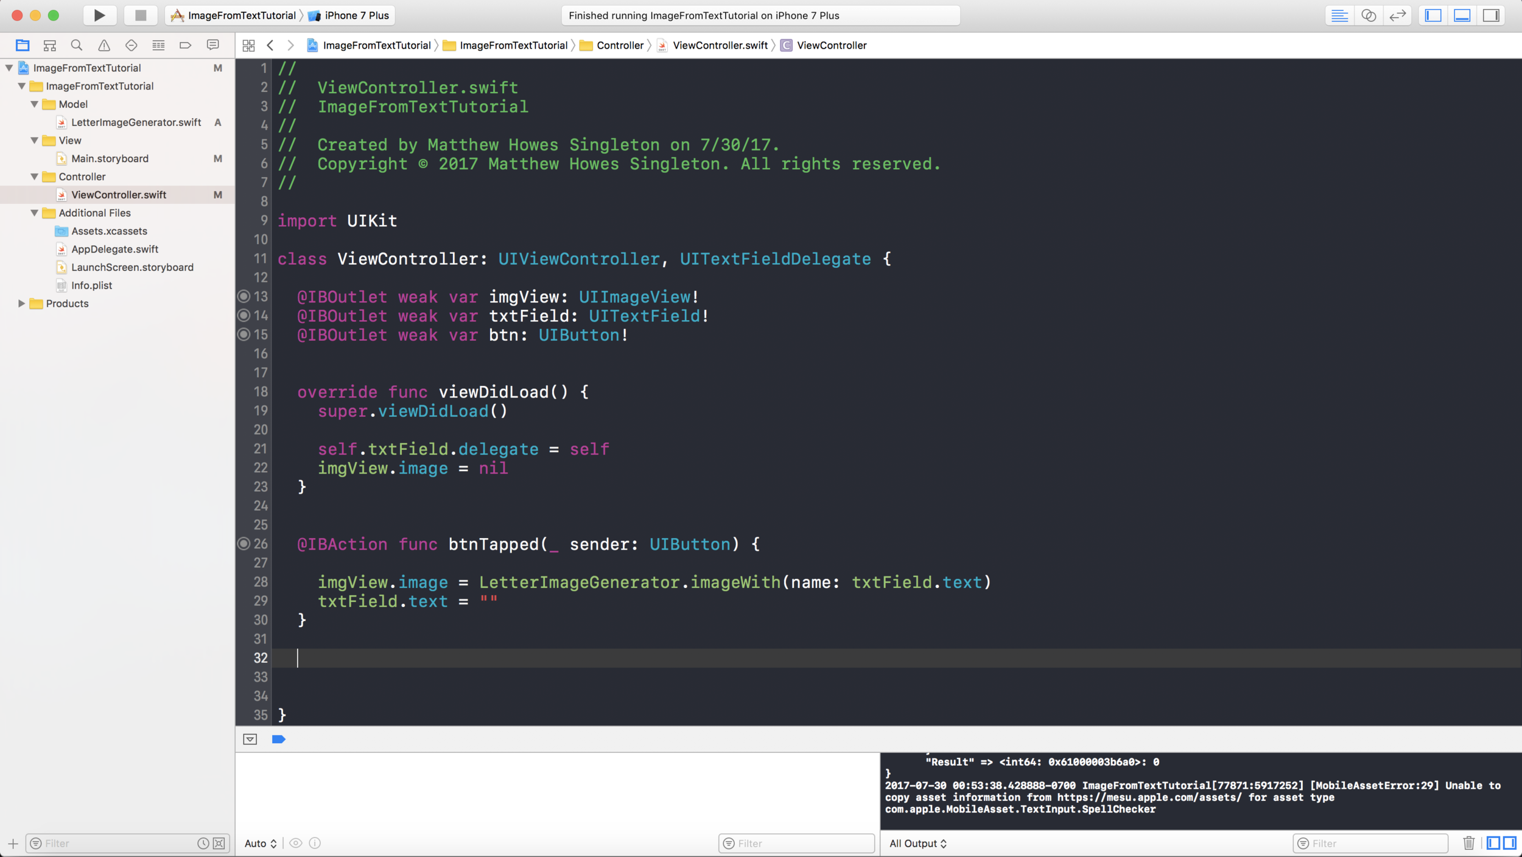1522x857 pixels.
Task: Focus the variables view Filter field
Action: 796,843
